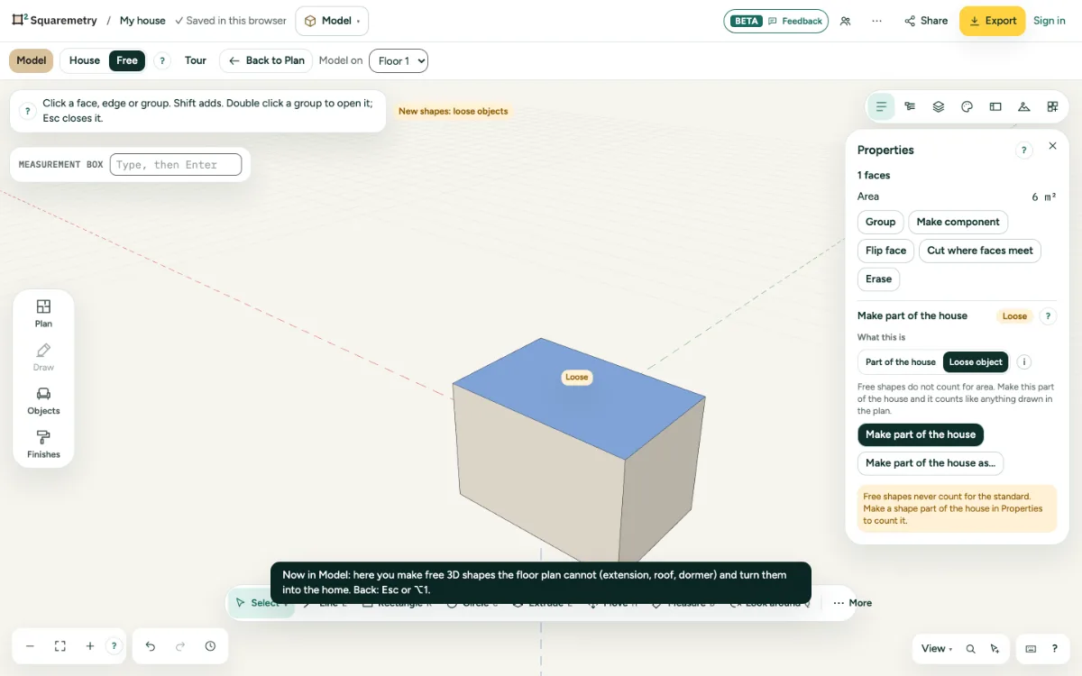Open the Finishes paint roller tool
Viewport: 1082px width, 676px height.
pyautogui.click(x=43, y=443)
